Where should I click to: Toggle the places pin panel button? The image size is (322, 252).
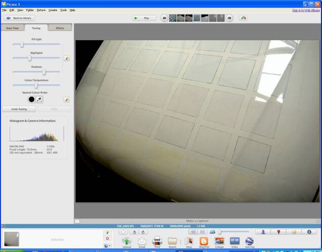tap(278, 232)
